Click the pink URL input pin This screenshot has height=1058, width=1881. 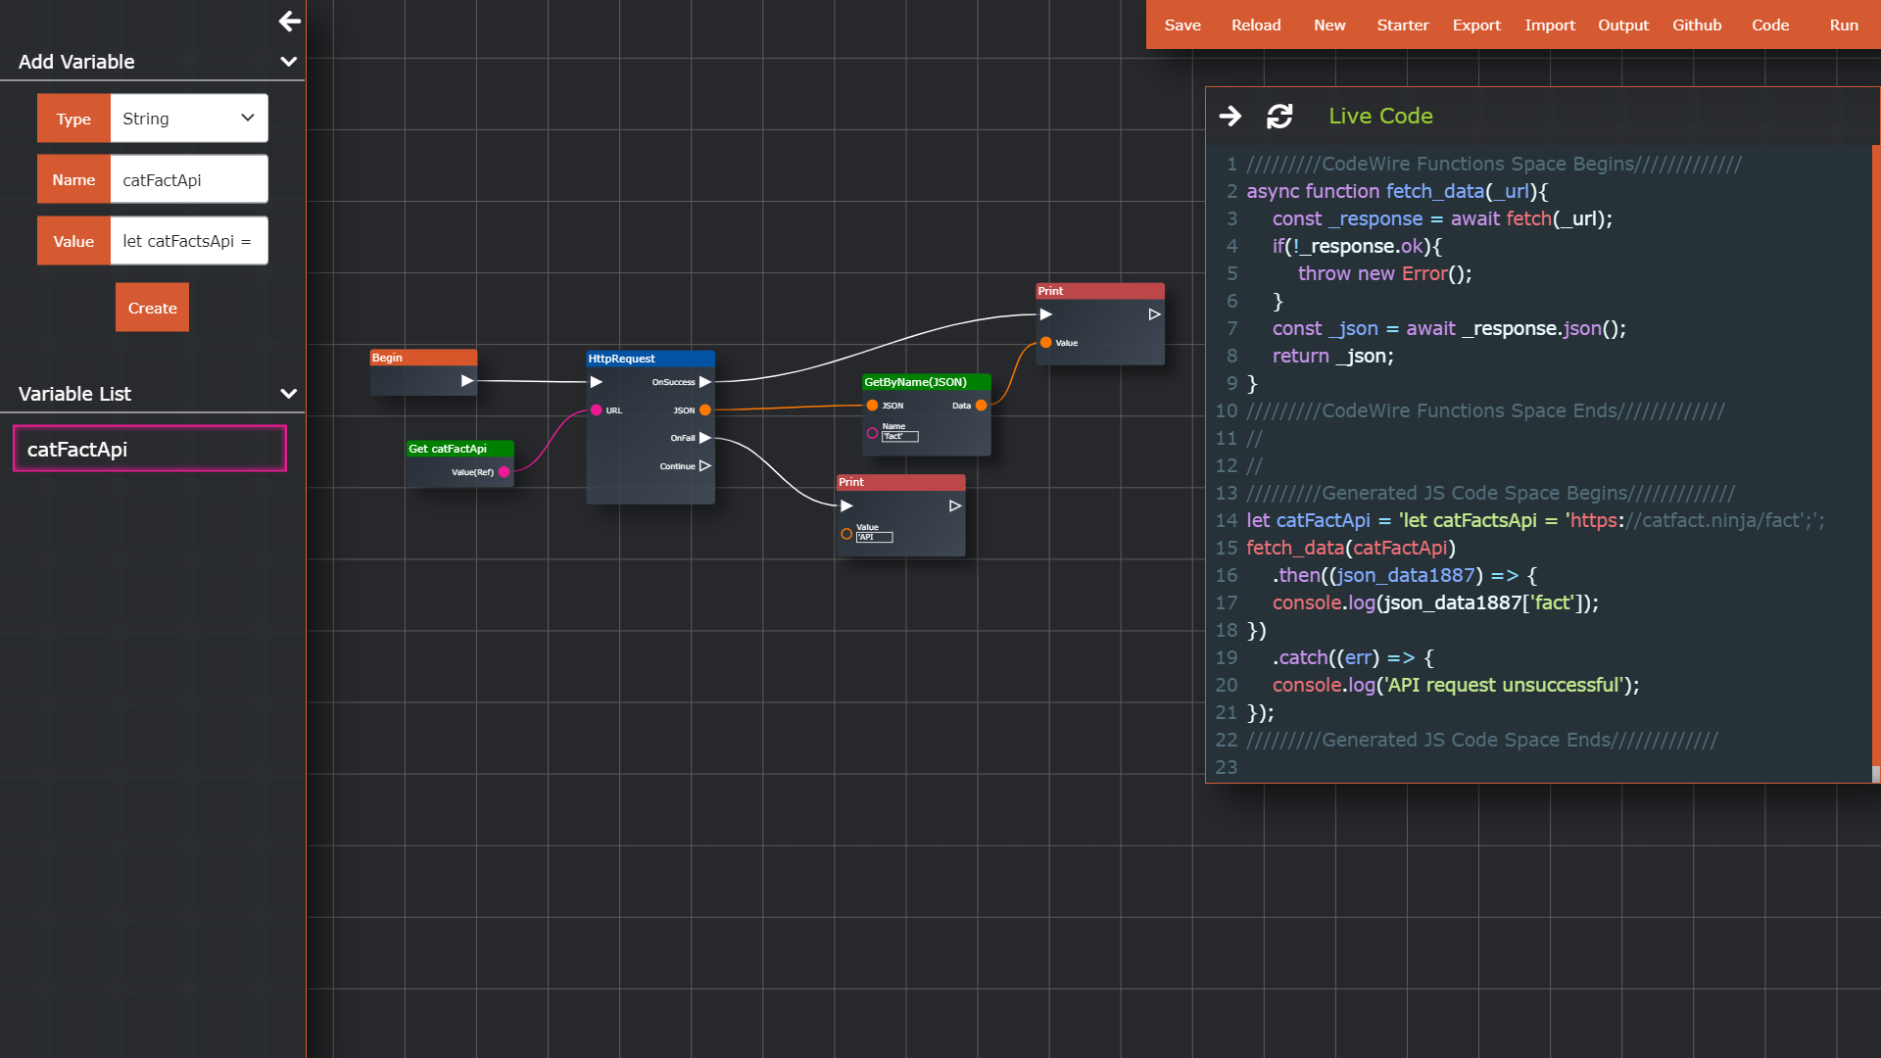(596, 410)
